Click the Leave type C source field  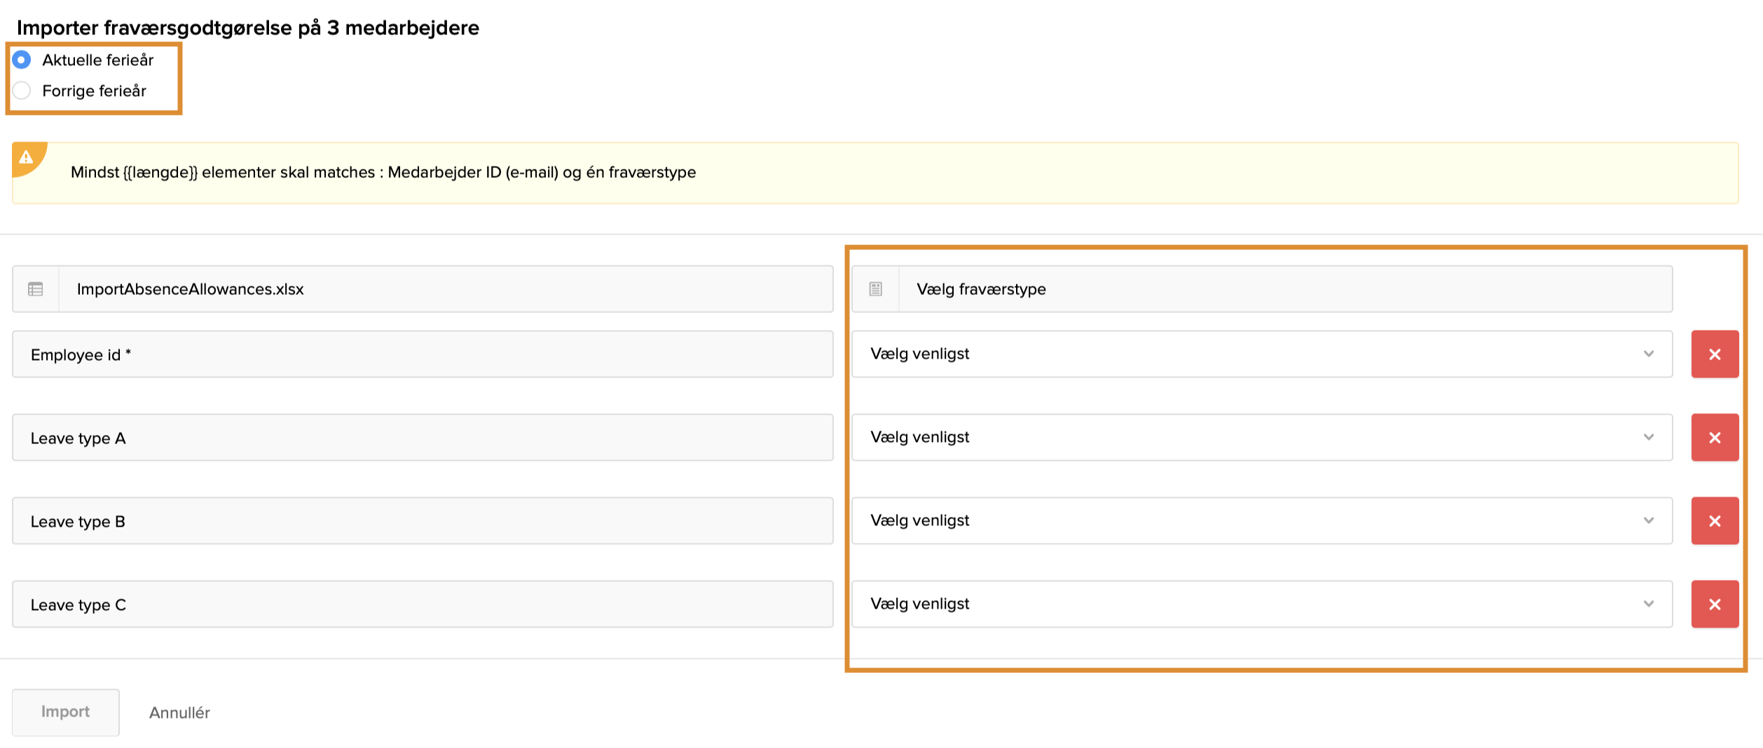pyautogui.click(x=423, y=604)
